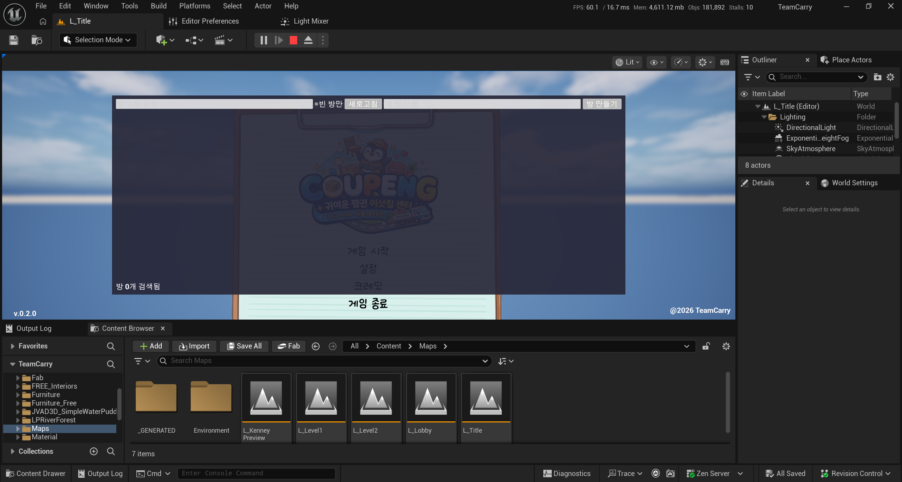
Task: Toggle Outliner visibility eye column
Action: click(744, 94)
